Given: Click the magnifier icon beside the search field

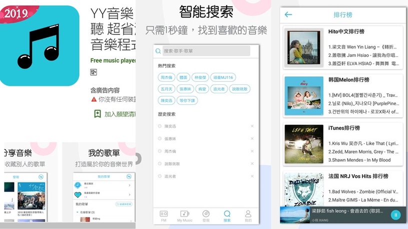Looking at the screenshot, I should [158, 51].
